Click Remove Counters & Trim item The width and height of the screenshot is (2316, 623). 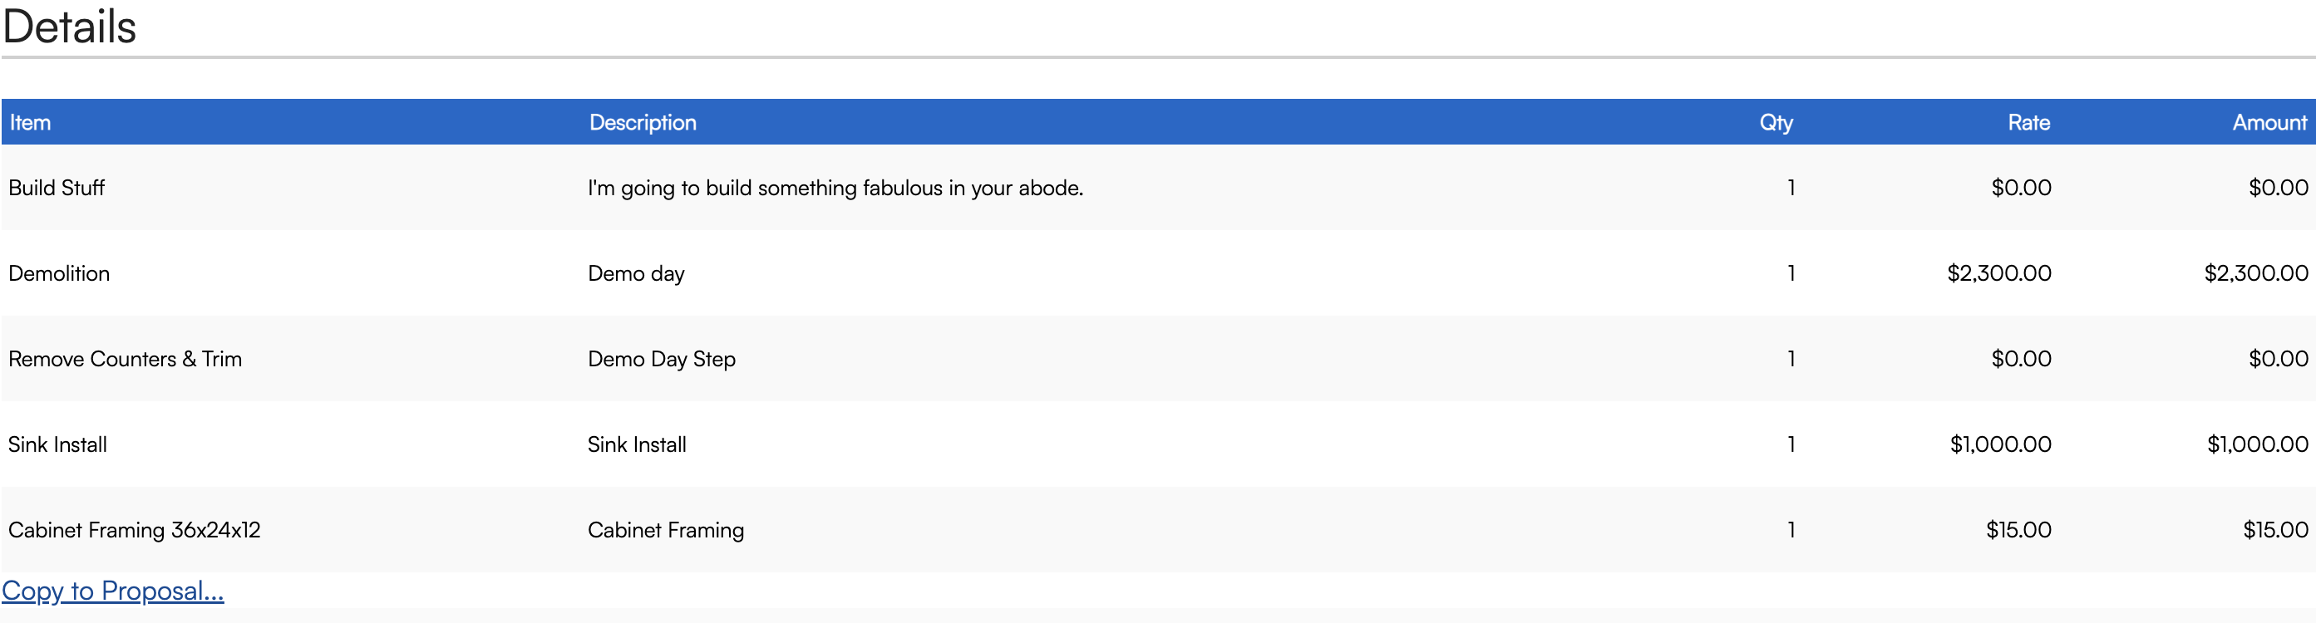pos(125,359)
